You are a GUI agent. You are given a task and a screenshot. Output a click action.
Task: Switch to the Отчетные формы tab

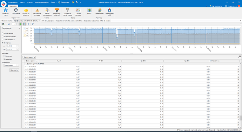48,21
